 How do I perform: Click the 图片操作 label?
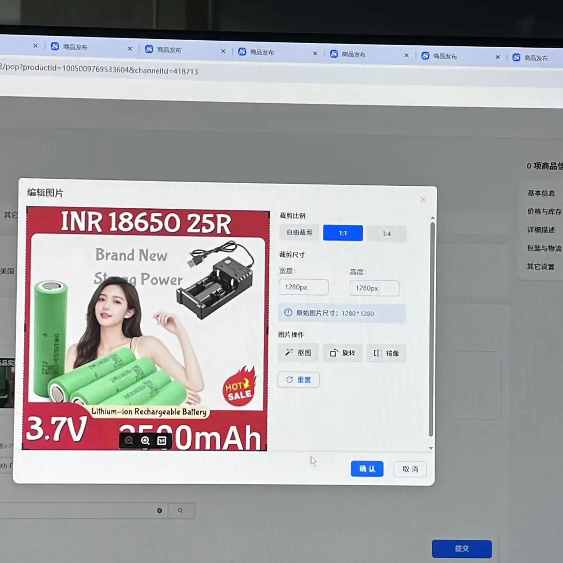pyautogui.click(x=291, y=334)
